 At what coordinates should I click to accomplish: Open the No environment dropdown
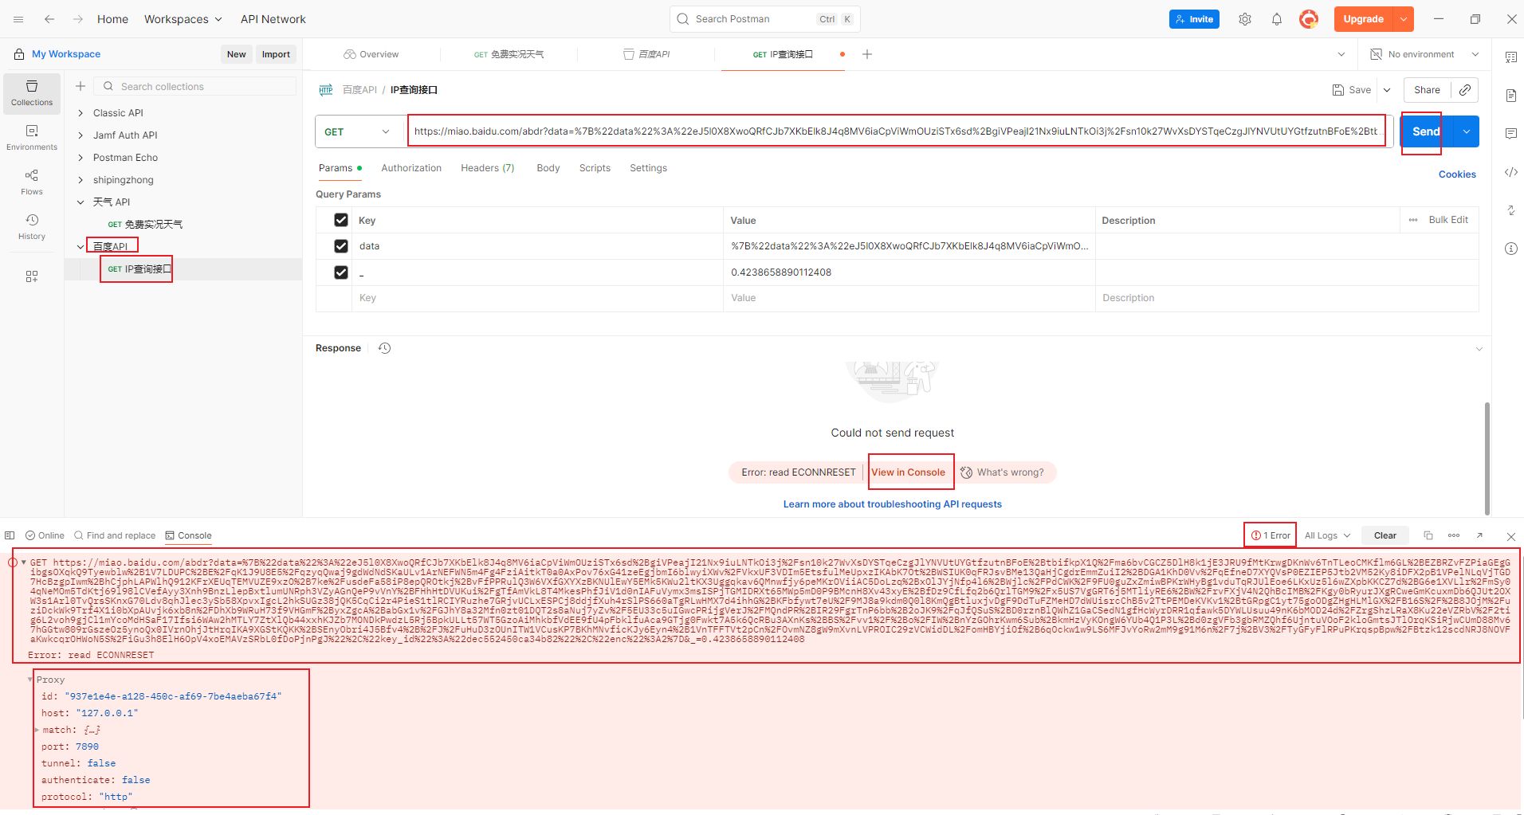[1424, 54]
